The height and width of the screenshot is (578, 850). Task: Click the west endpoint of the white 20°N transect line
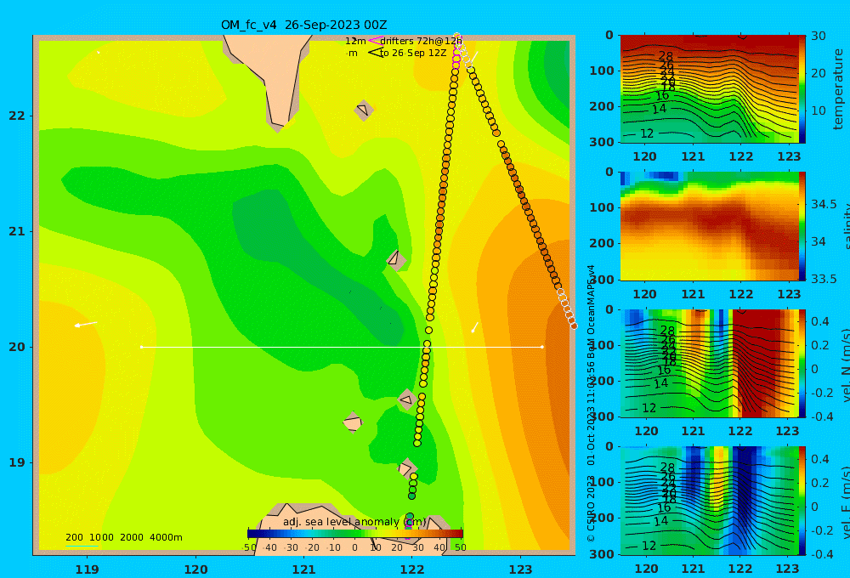(141, 347)
